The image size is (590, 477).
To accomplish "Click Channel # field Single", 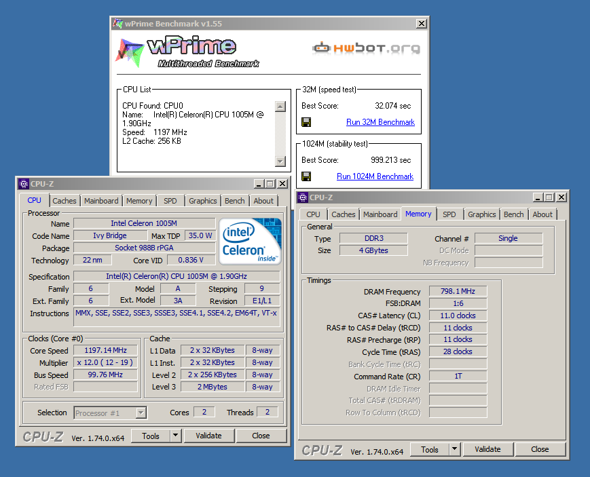I will coord(509,238).
